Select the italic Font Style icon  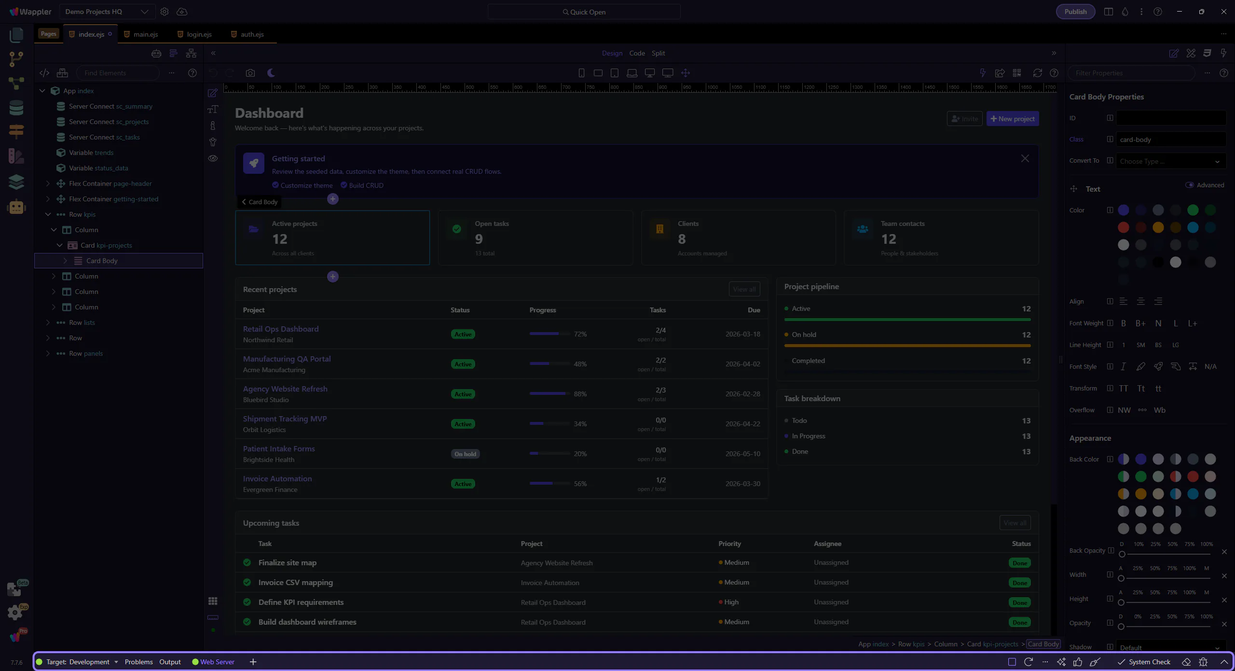(x=1123, y=366)
